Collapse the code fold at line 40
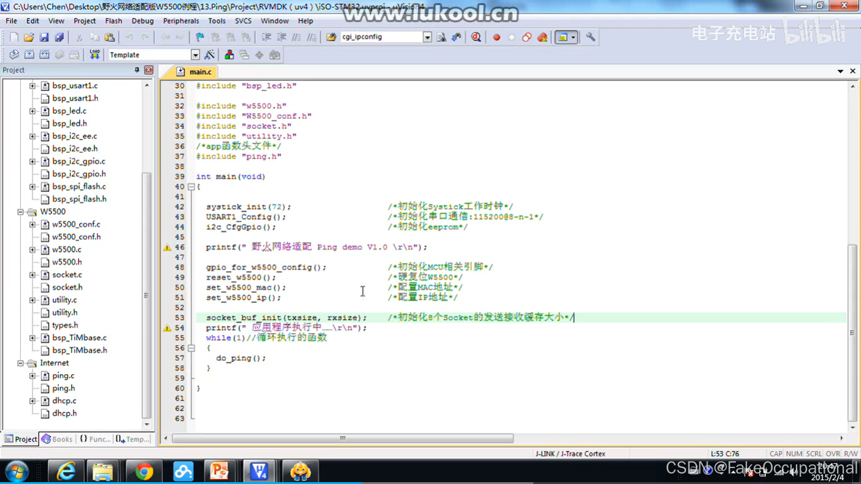The height and width of the screenshot is (484, 861). pos(191,186)
